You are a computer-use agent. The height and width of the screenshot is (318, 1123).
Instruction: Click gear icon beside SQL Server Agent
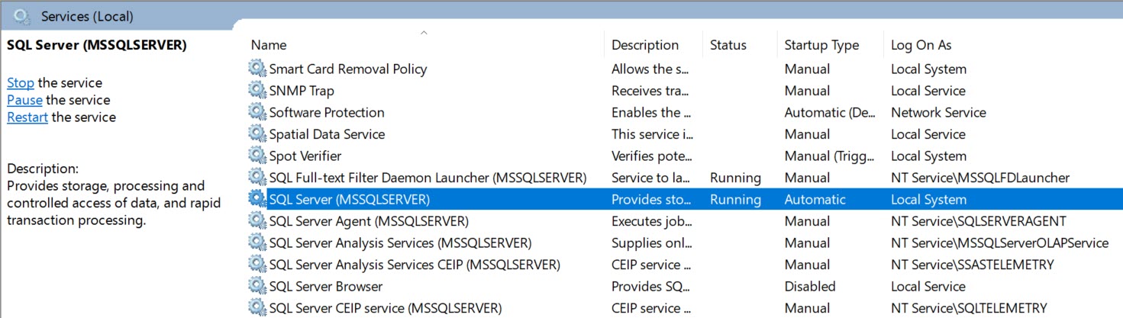(257, 221)
